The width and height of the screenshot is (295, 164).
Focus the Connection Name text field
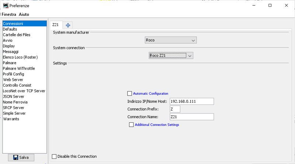pyautogui.click(x=191, y=117)
